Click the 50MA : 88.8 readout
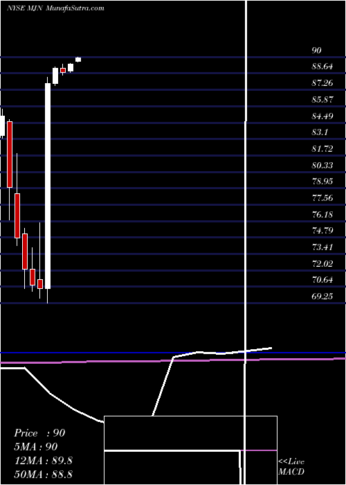Image resolution: width=346 pixels, height=485 pixels. [x=43, y=475]
